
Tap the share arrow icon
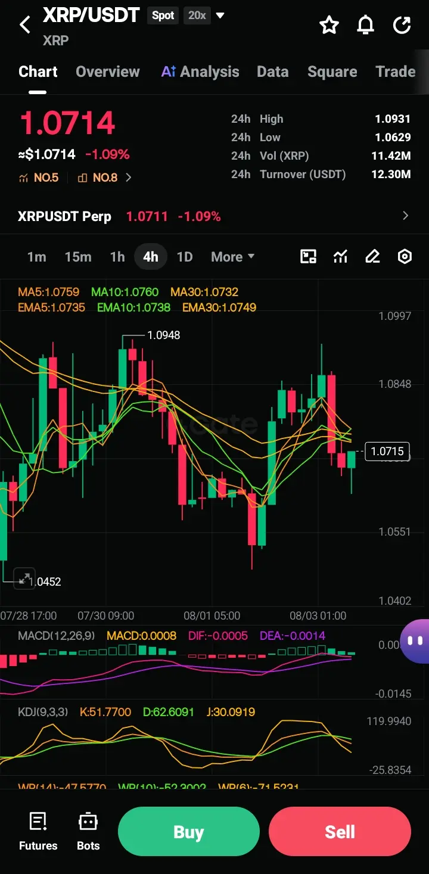click(x=402, y=25)
